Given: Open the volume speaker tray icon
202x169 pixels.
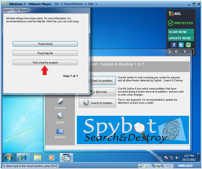Looking at the screenshot, I should click(x=177, y=158).
